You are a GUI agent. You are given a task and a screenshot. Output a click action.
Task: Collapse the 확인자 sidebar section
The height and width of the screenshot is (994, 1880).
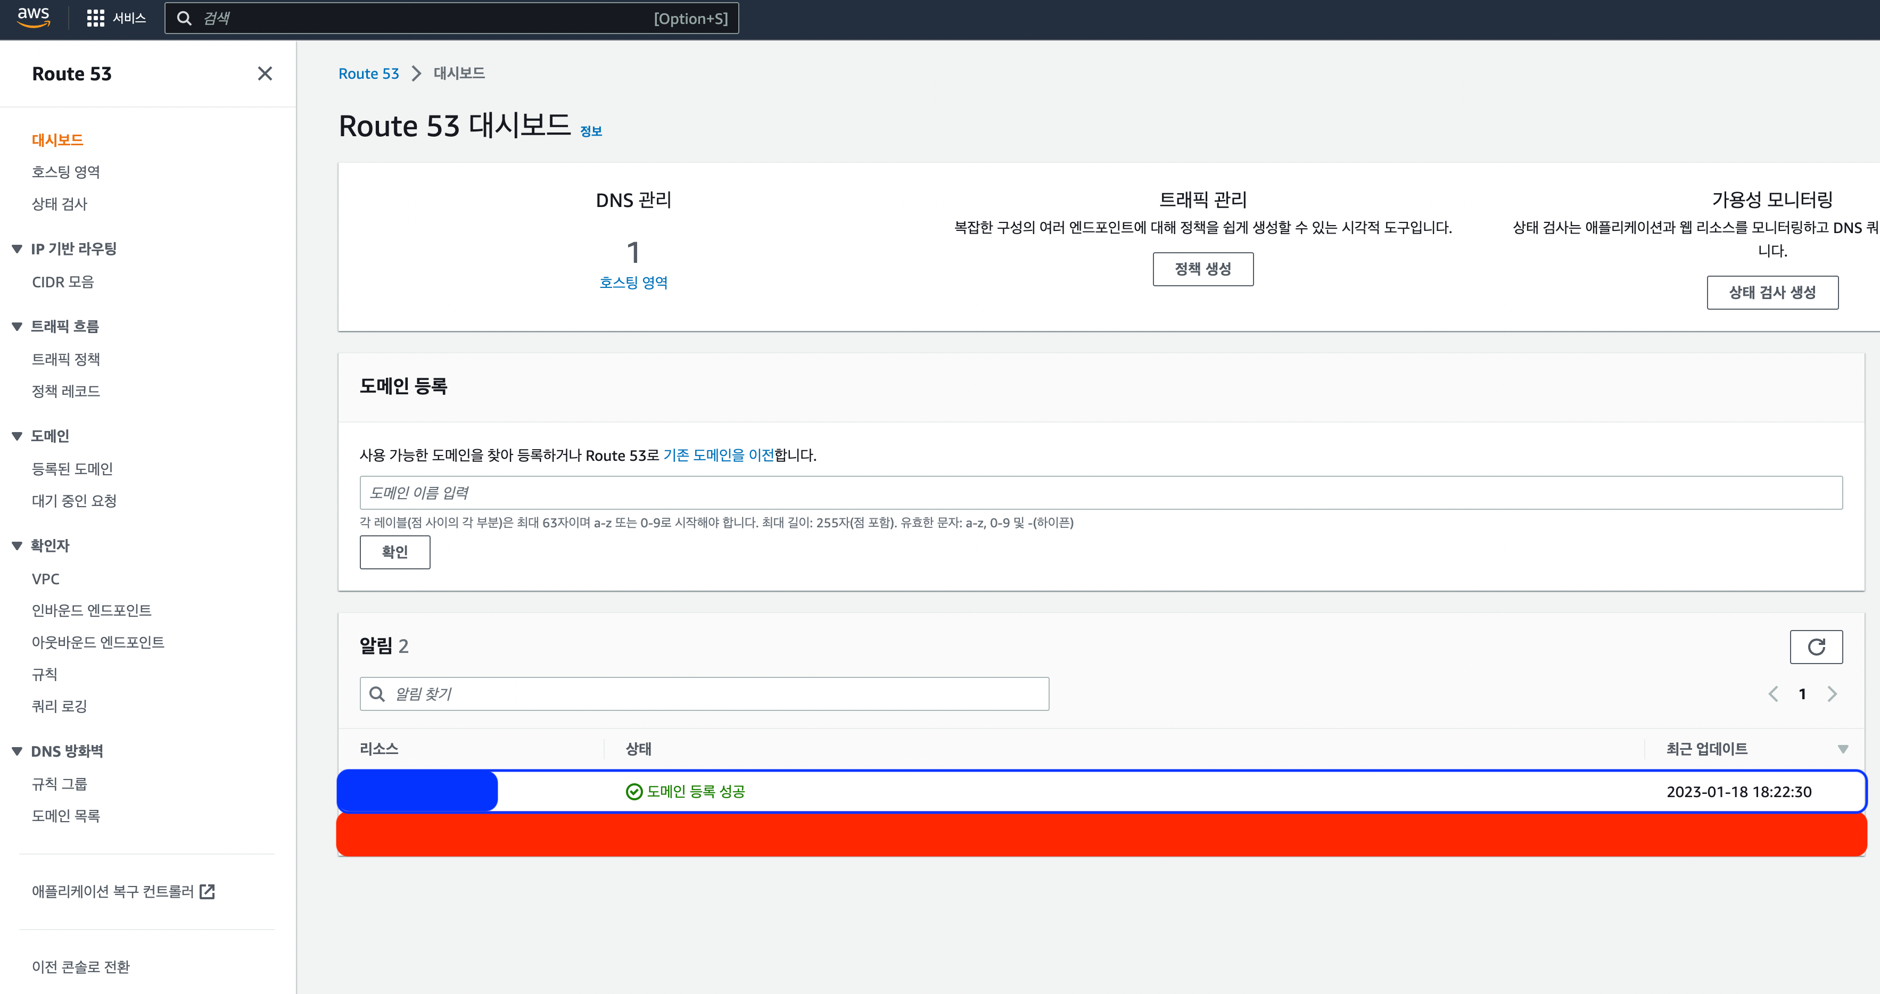click(x=17, y=546)
